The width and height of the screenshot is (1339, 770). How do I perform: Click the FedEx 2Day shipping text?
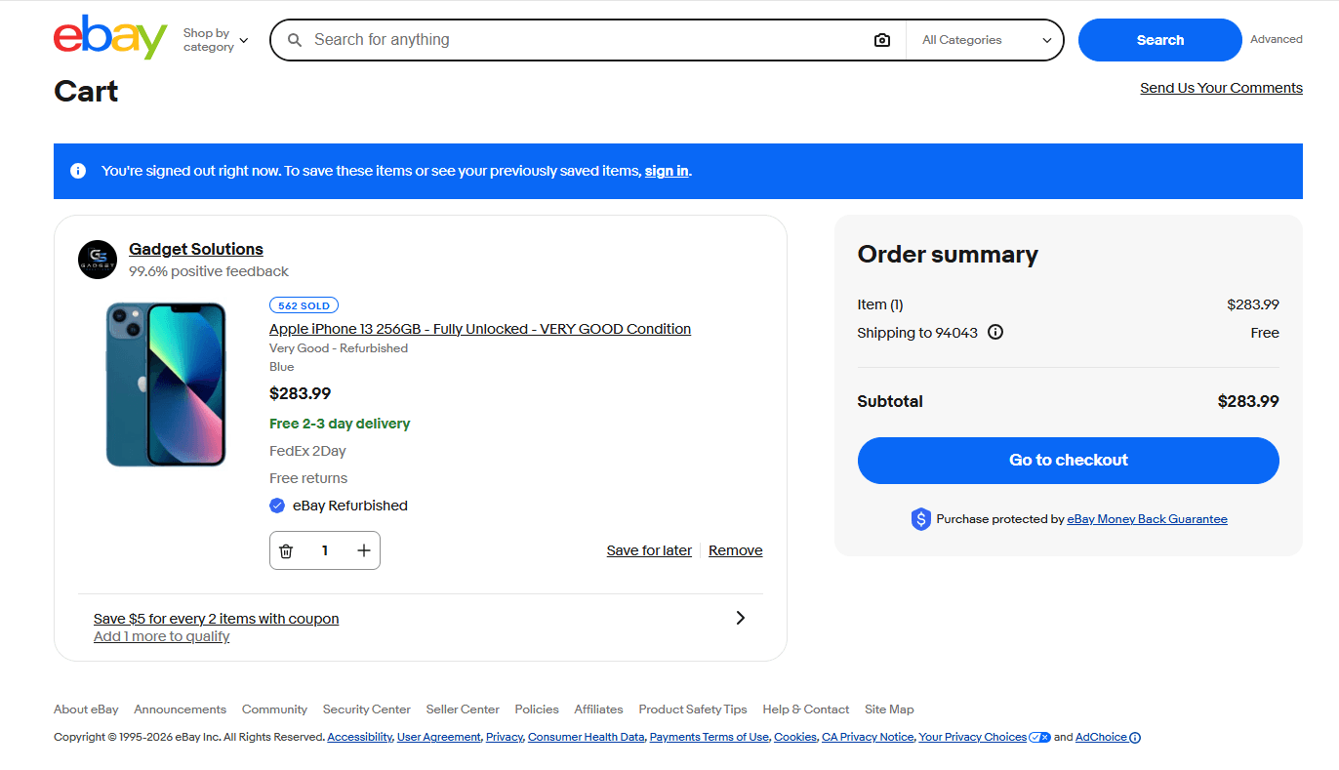click(x=307, y=451)
